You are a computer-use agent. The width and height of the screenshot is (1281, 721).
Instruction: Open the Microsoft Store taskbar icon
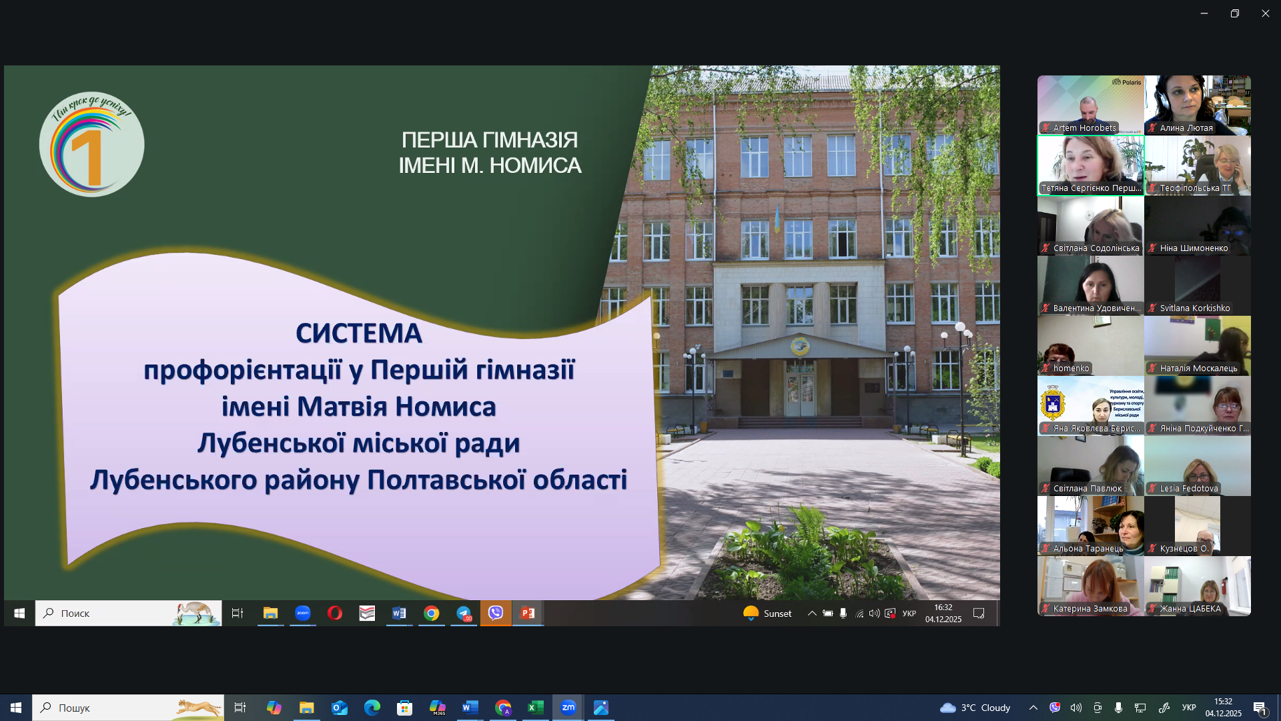click(x=404, y=708)
